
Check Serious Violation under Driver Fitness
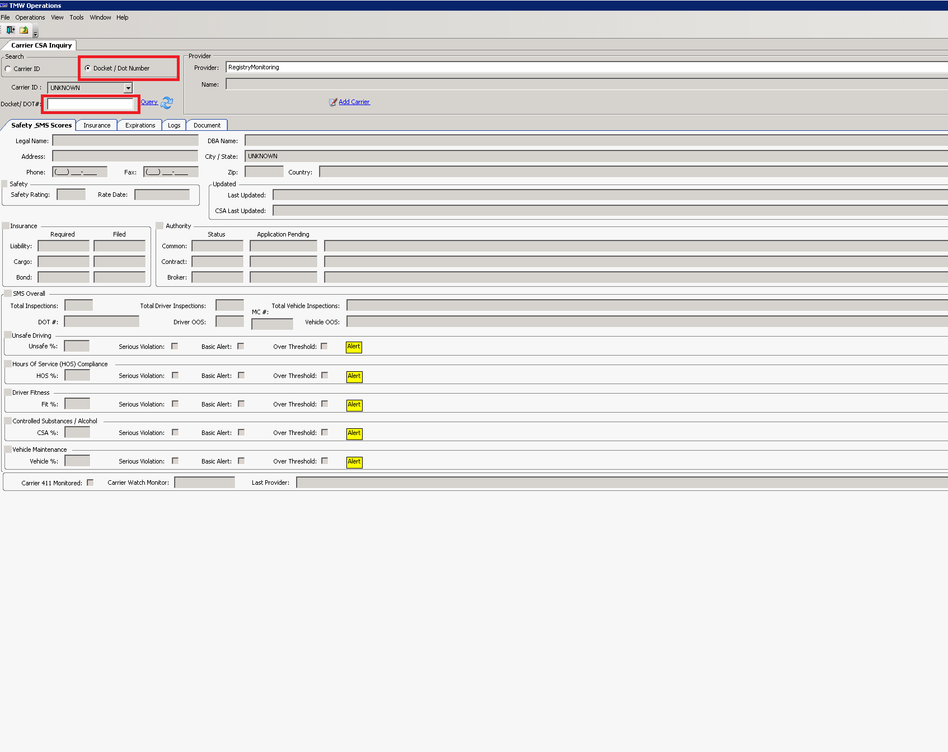point(175,404)
